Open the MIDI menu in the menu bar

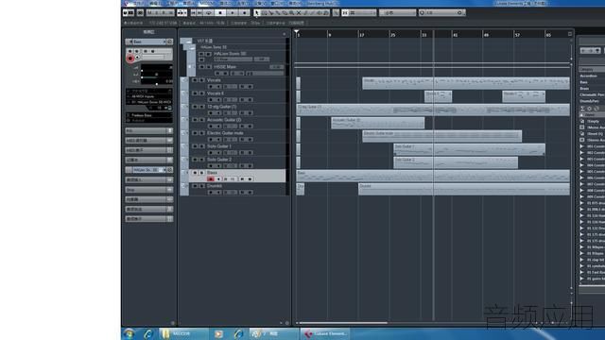tap(206, 3)
